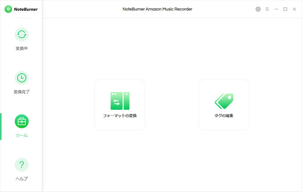Screen dimensions: 302x192
Task: Click the タグの編集 tag icon
Action: (x=224, y=101)
